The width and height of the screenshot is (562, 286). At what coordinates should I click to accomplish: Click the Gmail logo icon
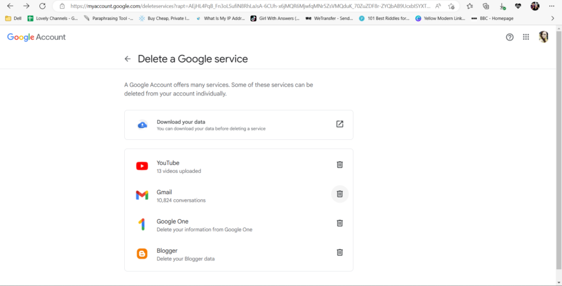(142, 195)
